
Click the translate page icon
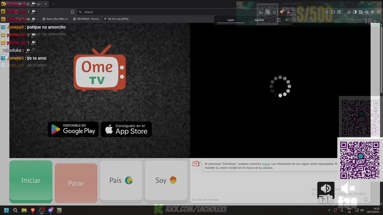(268, 12)
